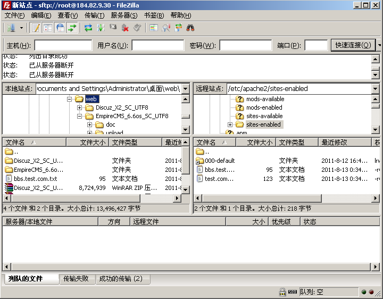Click the green activity indicator light

click(364, 292)
